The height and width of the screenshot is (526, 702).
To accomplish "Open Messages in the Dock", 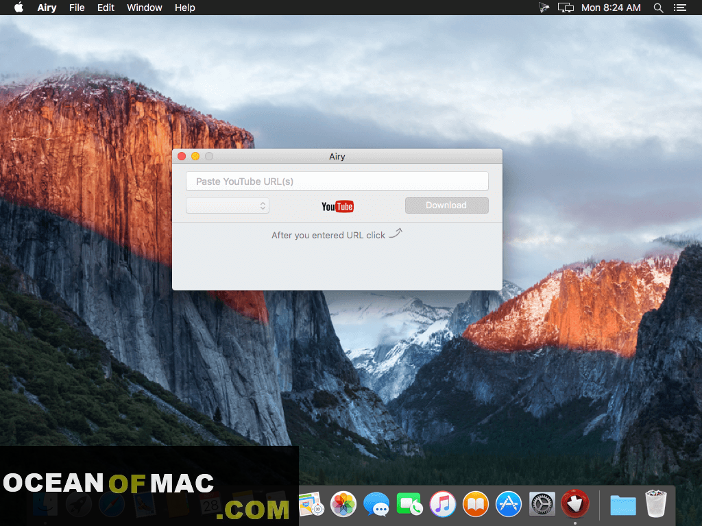I will tap(376, 504).
